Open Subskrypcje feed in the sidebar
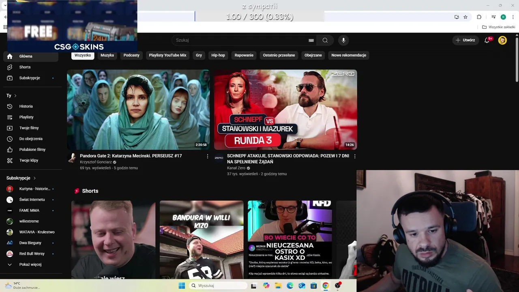Viewport: 519px width, 292px height. pos(31,78)
